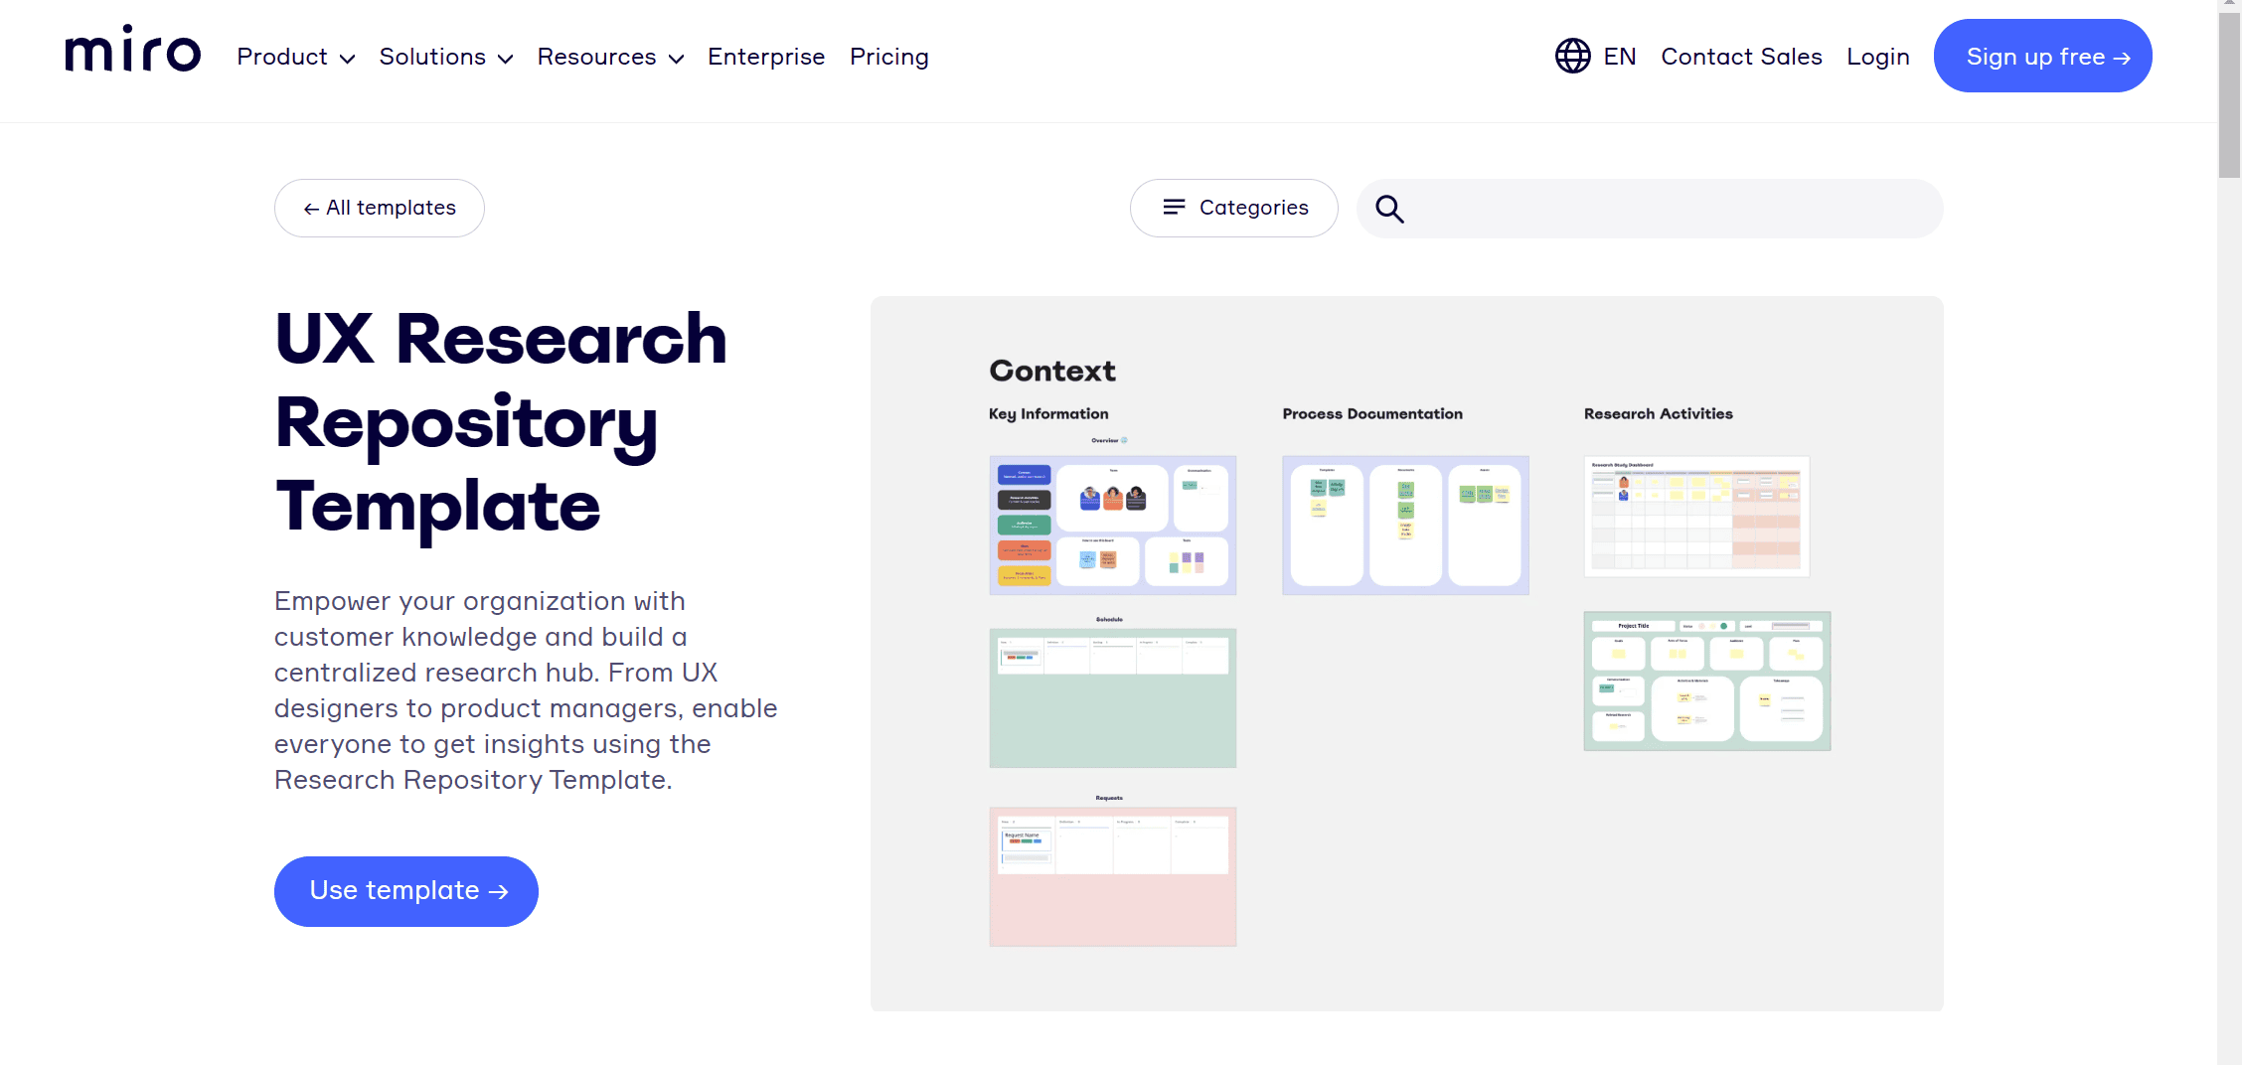
Task: Open the pink Requests board thumbnail
Action: pos(1113,876)
